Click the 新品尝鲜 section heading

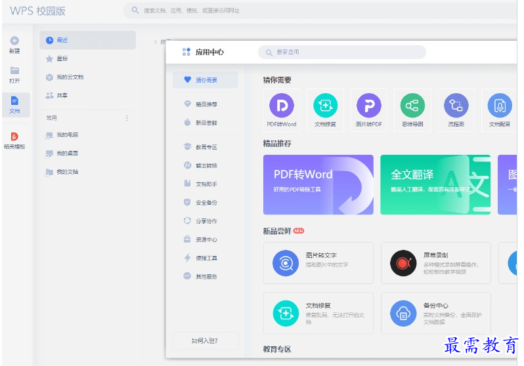click(277, 231)
